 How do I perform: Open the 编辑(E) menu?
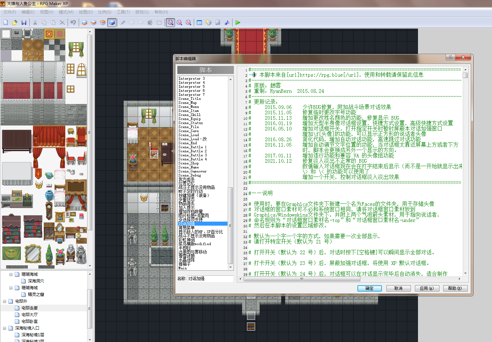point(28,12)
